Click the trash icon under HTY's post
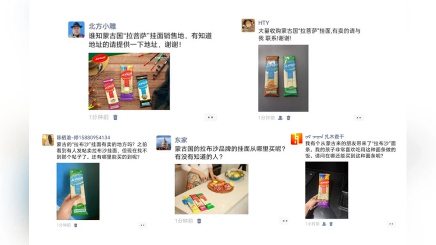The image size is (436, 245). point(289,118)
